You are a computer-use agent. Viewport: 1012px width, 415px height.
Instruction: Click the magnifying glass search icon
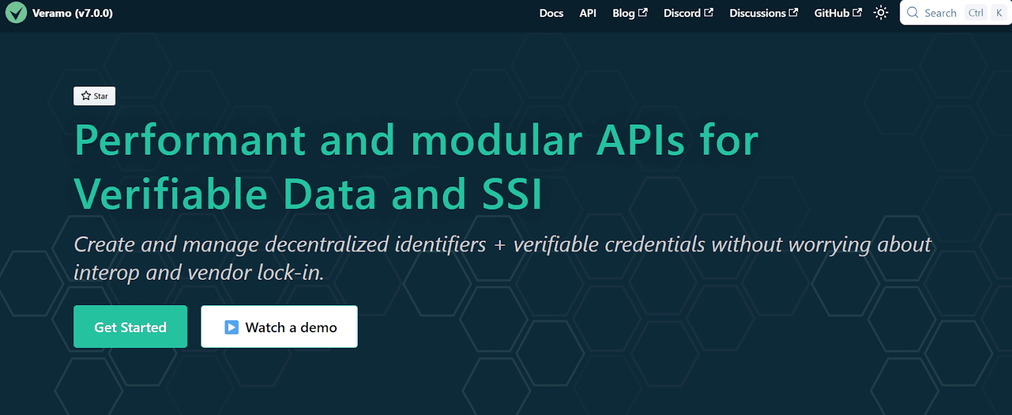click(913, 13)
